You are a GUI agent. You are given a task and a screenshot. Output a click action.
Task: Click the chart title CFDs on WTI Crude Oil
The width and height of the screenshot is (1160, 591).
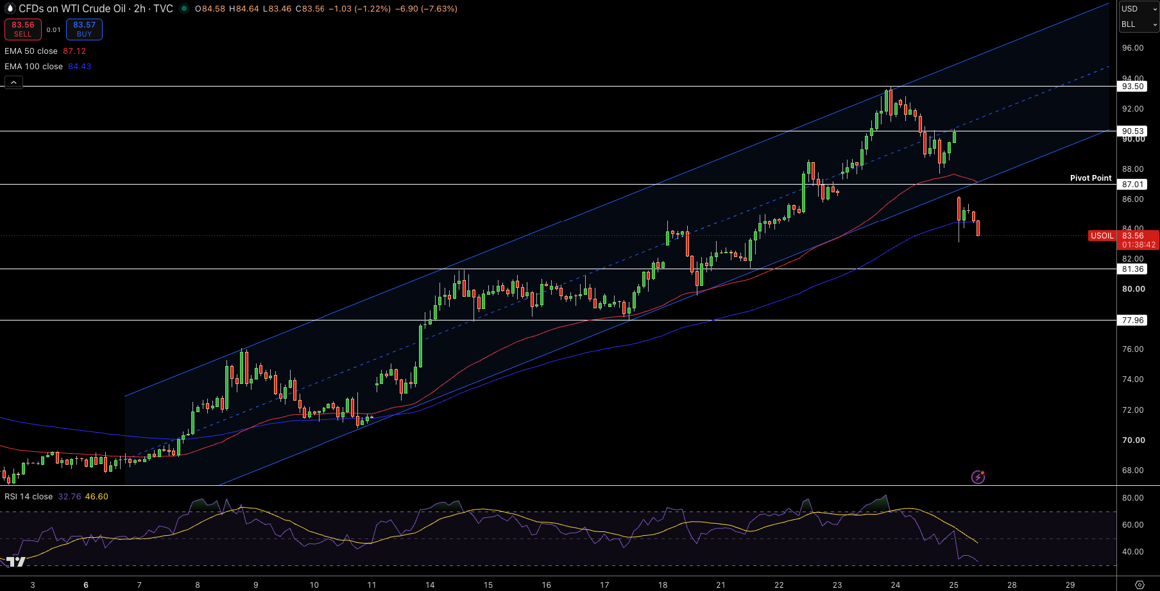(72, 9)
